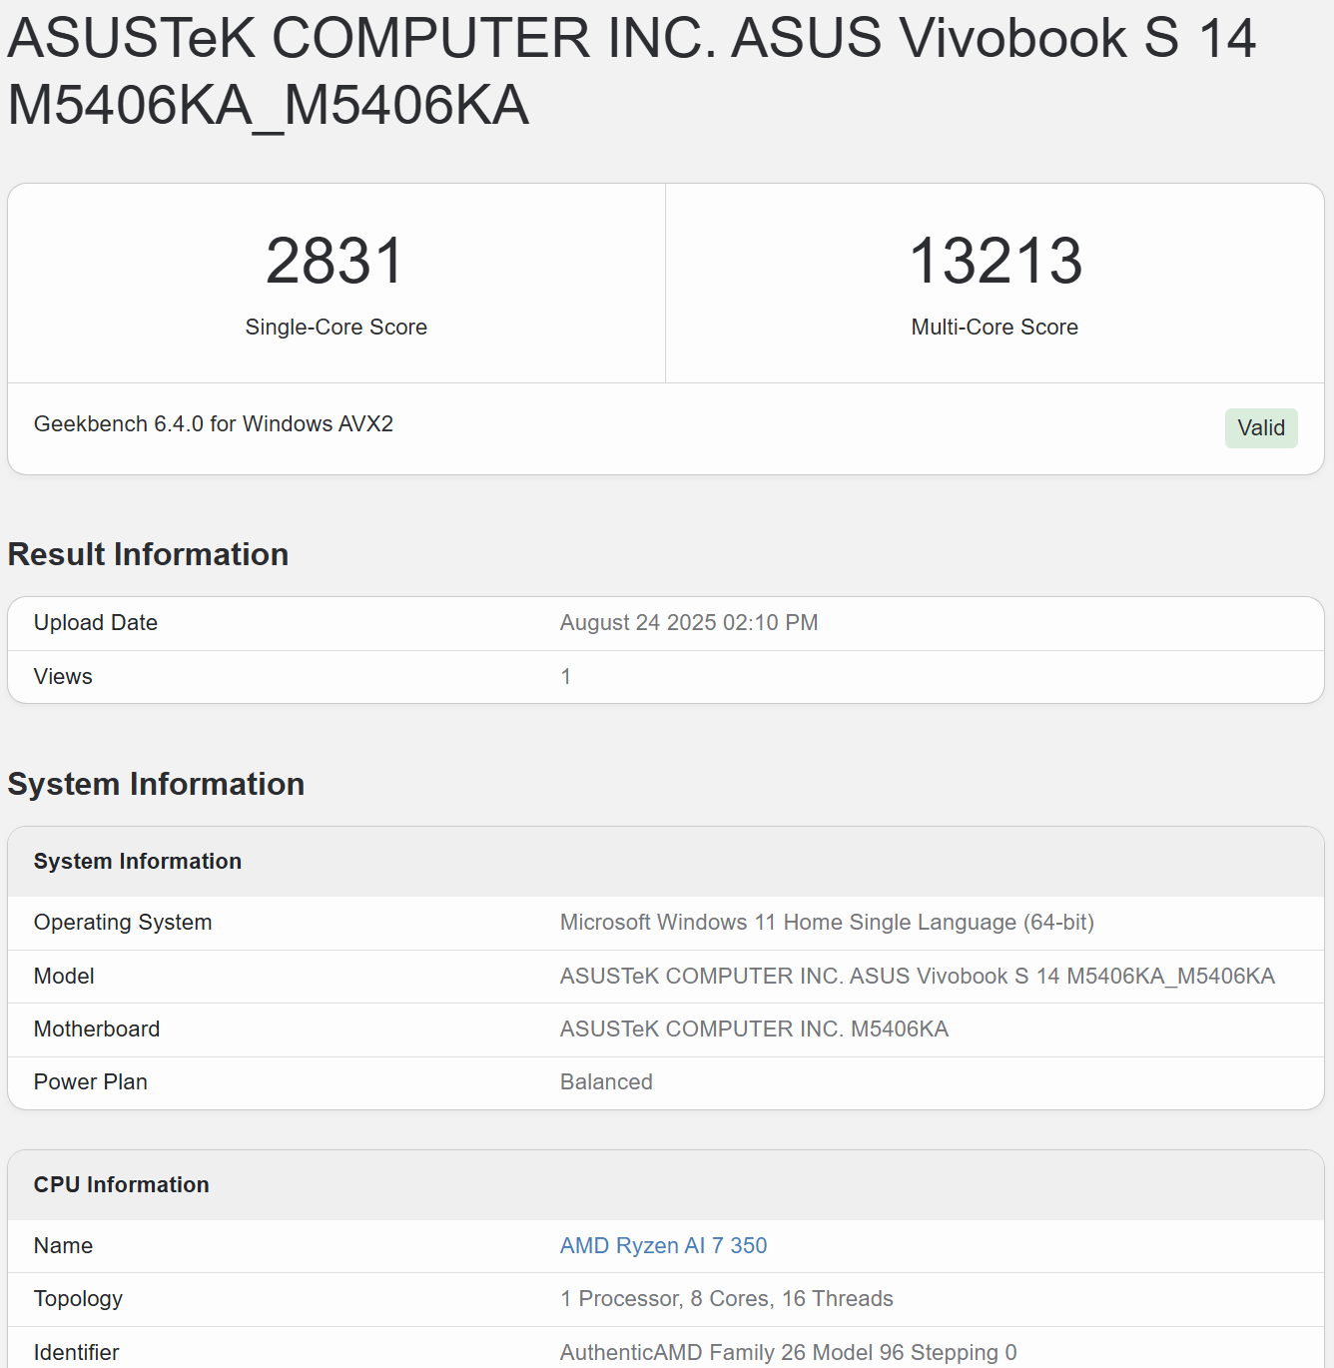
Task: Click the Views label
Action: tap(63, 677)
